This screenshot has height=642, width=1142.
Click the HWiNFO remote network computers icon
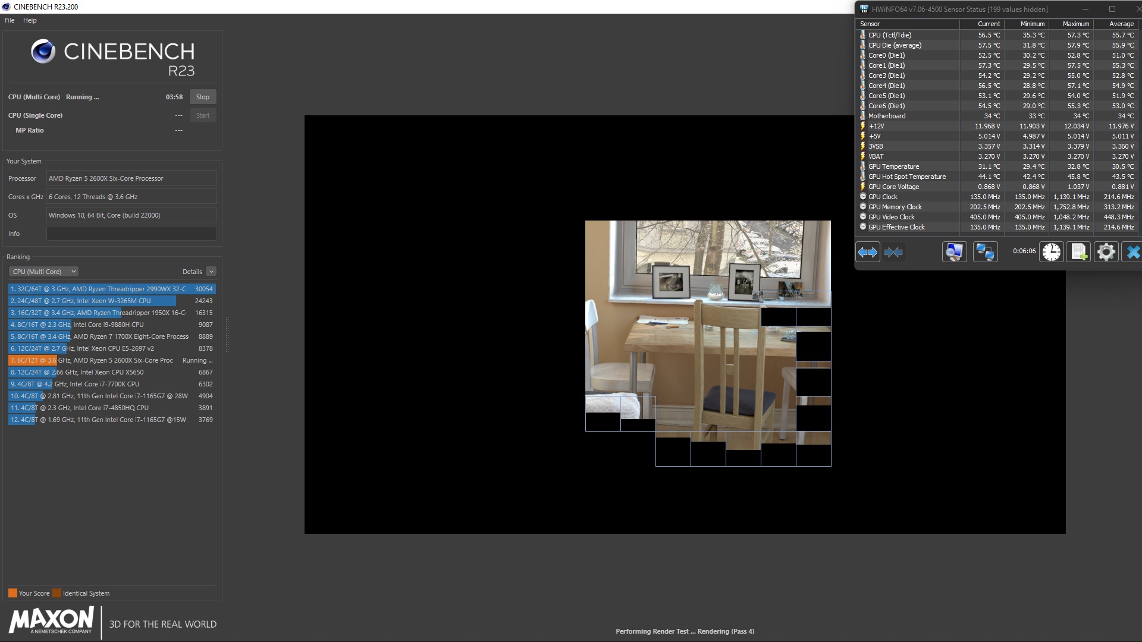pyautogui.click(x=985, y=252)
